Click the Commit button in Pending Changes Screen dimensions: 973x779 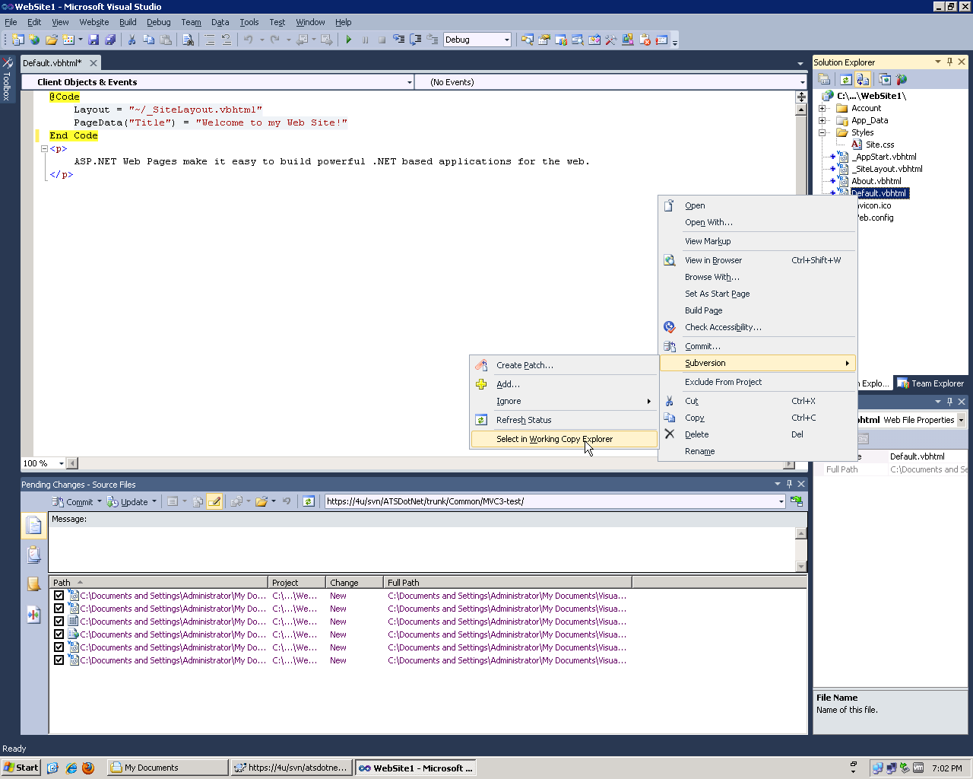coord(74,501)
